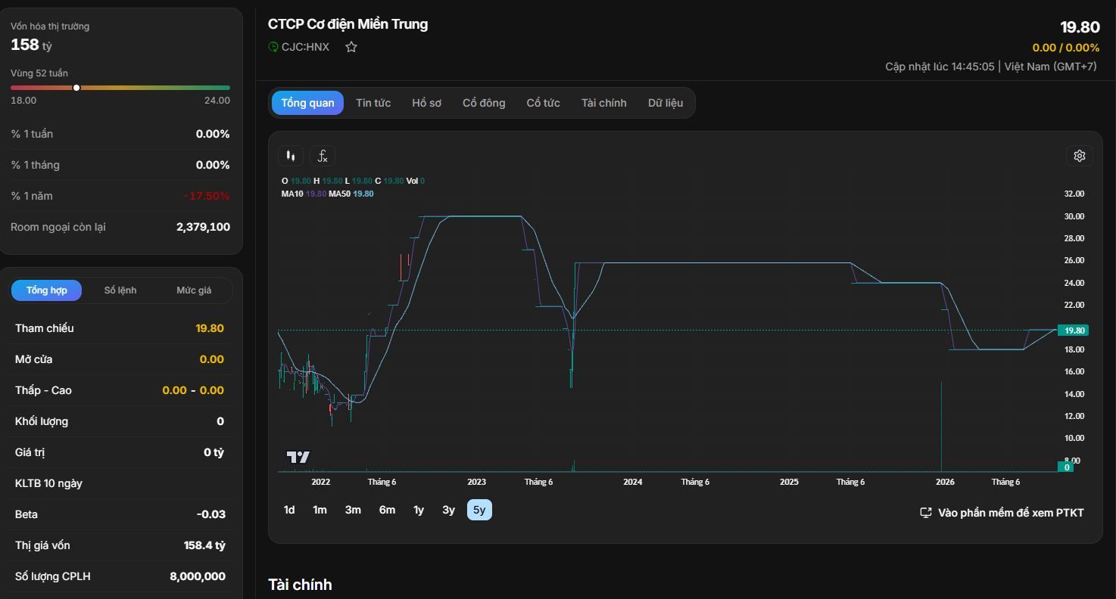Switch to the Tổng quan tab
Image resolution: width=1116 pixels, height=599 pixels.
pyautogui.click(x=307, y=103)
